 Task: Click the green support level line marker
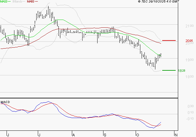pos(169,70)
